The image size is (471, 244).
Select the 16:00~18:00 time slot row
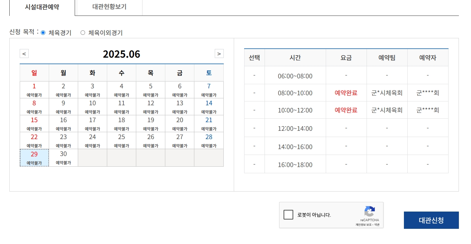(295, 165)
